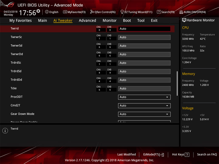Launch EZ Tuning Wizard bulb icon
The height and width of the screenshot is (164, 219).
coord(122,12)
